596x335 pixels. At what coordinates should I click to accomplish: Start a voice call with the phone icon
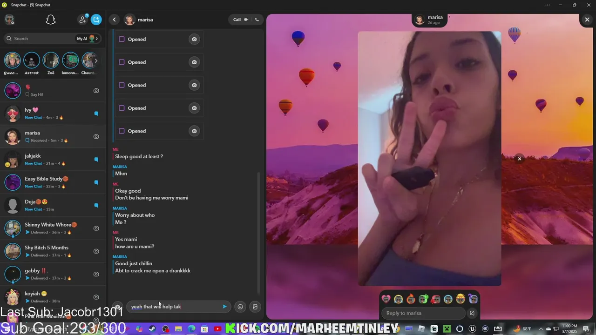[x=257, y=20]
